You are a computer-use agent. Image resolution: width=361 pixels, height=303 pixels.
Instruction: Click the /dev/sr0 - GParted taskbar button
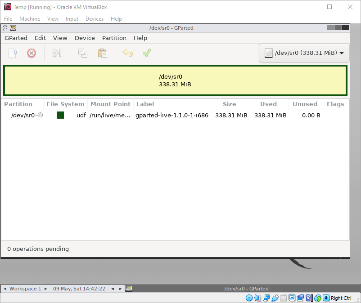(x=243, y=289)
